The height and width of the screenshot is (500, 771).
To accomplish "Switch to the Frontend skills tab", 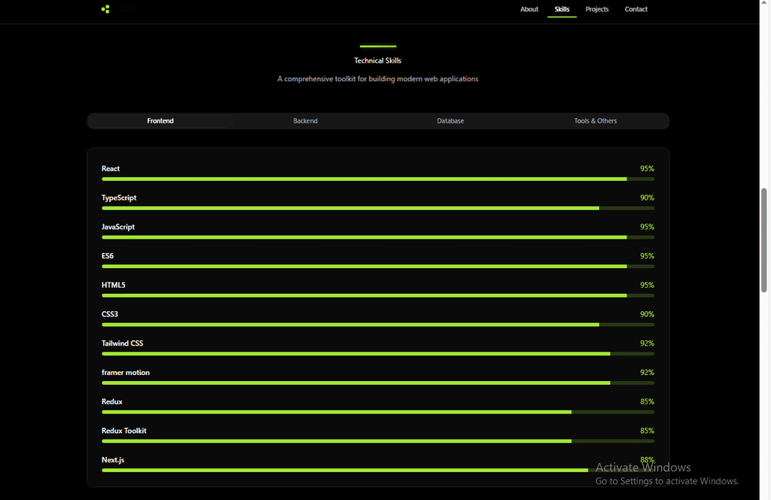I will coord(160,120).
